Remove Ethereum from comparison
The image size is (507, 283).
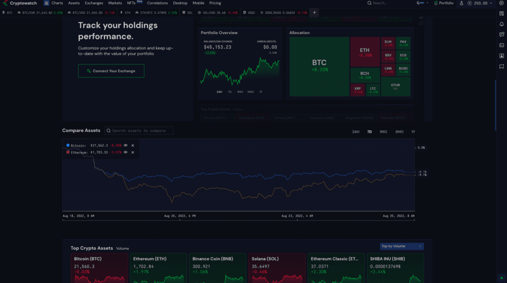pyautogui.click(x=133, y=152)
